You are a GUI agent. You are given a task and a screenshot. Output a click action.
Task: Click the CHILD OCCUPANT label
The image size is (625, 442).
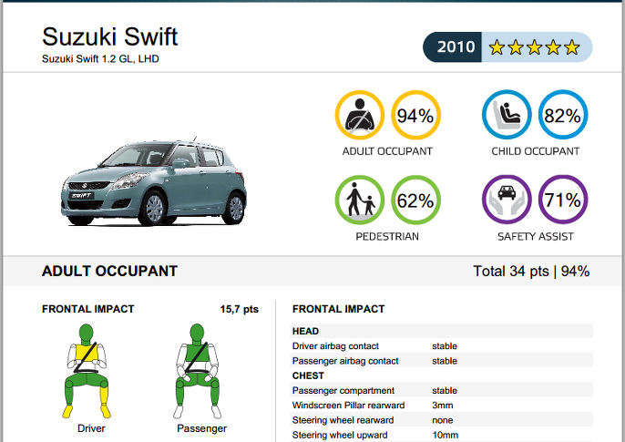click(x=536, y=151)
